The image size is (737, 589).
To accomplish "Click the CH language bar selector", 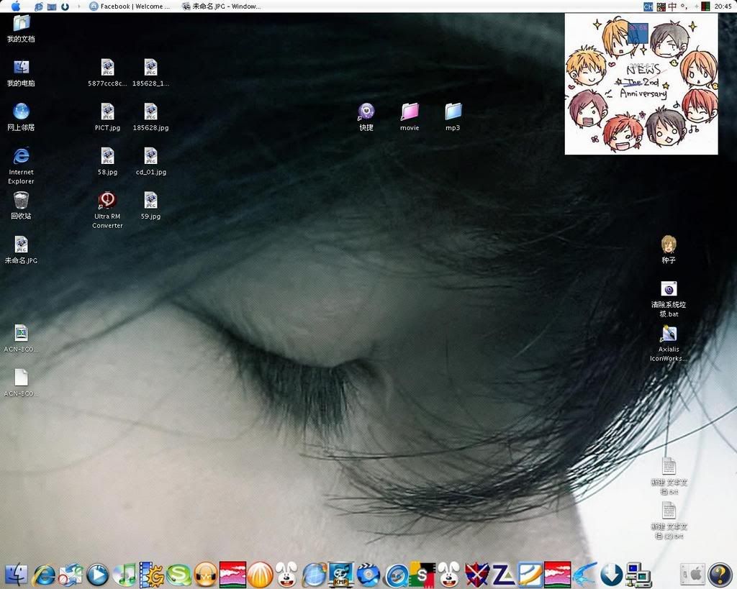I will coord(648,6).
